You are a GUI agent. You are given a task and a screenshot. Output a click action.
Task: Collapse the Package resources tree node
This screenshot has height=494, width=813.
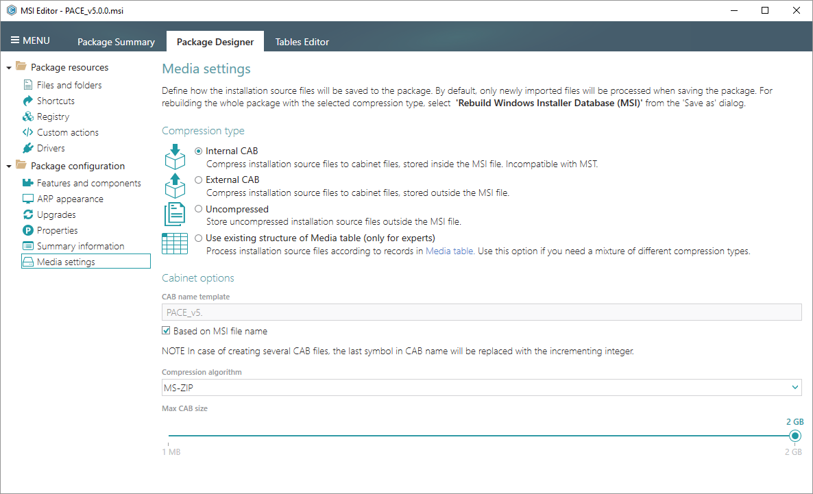tap(9, 68)
